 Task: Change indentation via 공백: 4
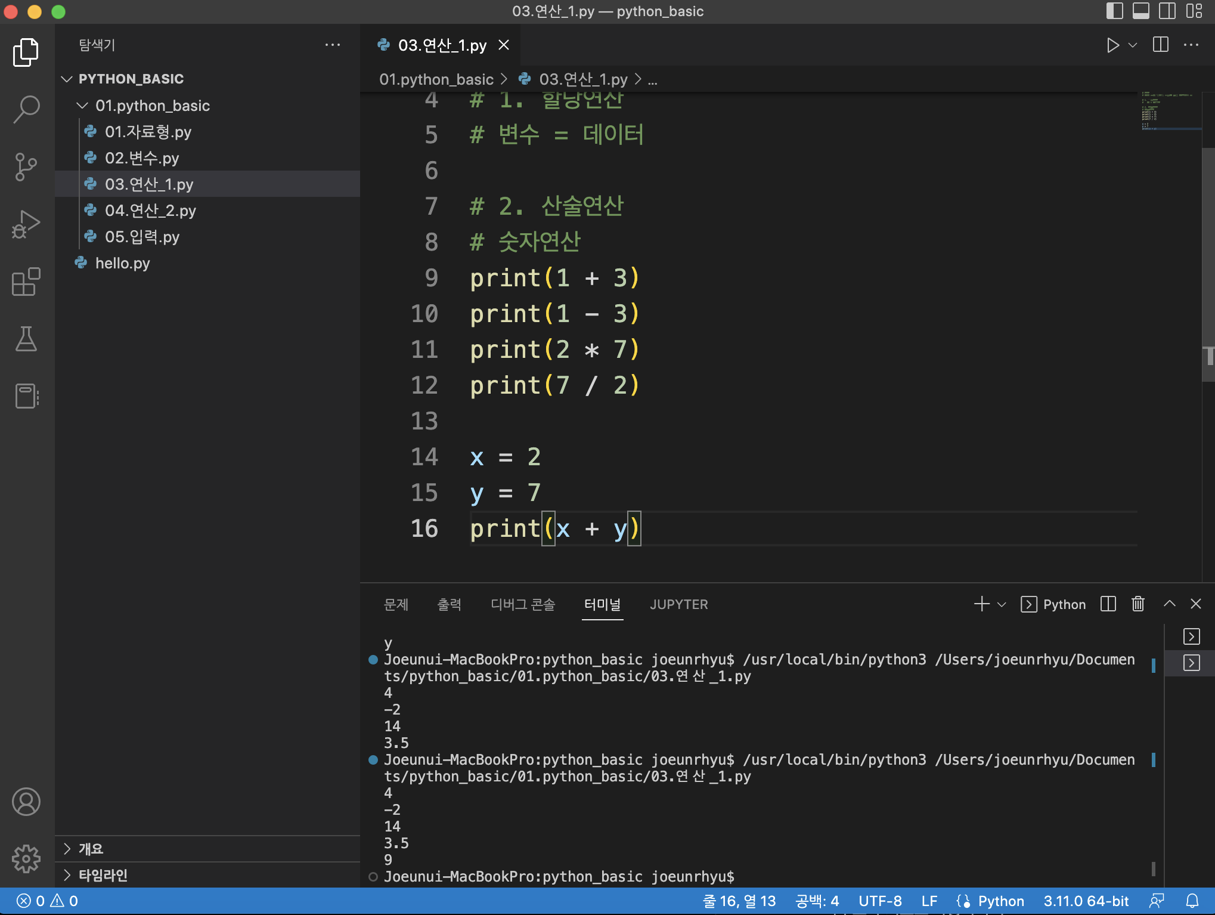coord(817,901)
